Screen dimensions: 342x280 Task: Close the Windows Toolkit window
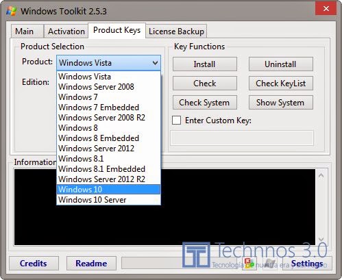(326, 8)
